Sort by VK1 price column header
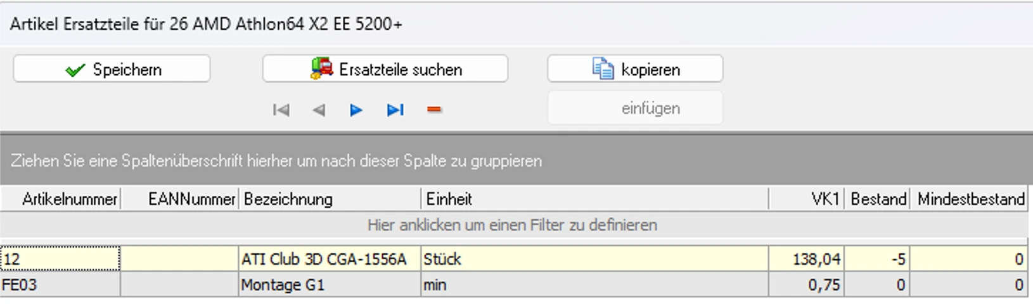Image resolution: width=1033 pixels, height=306 pixels. [x=807, y=200]
